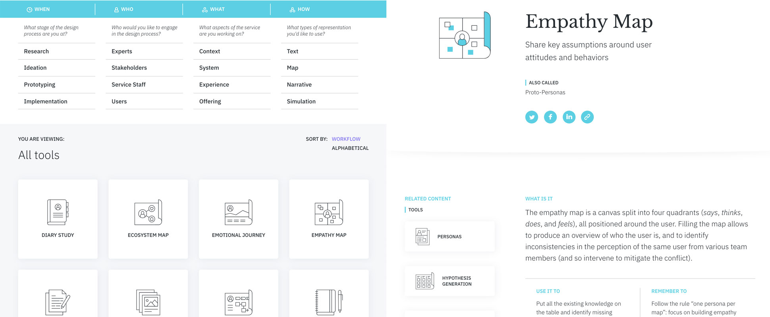Sort tools by Workflow
This screenshot has width=770, height=317.
(346, 139)
